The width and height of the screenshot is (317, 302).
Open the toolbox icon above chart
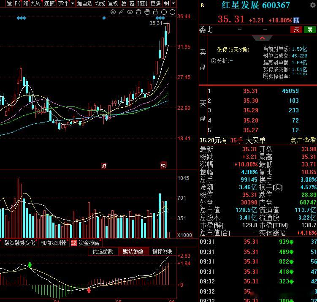point(138,12)
